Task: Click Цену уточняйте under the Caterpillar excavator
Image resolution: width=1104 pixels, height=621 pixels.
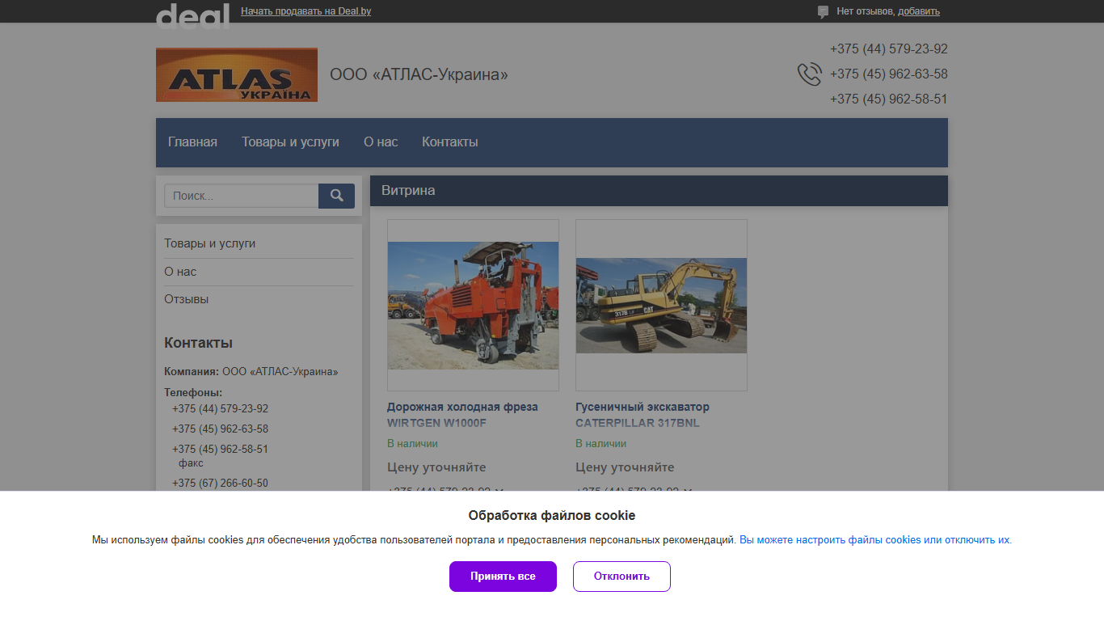Action: (625, 467)
